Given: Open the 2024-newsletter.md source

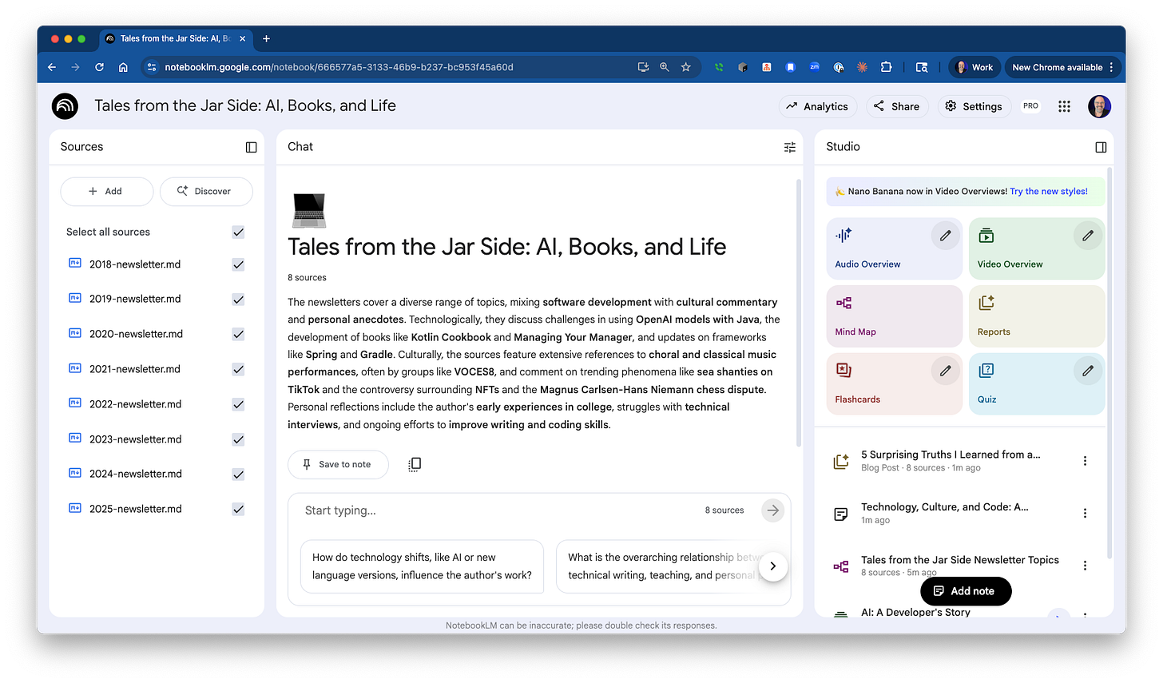Looking at the screenshot, I should (136, 474).
